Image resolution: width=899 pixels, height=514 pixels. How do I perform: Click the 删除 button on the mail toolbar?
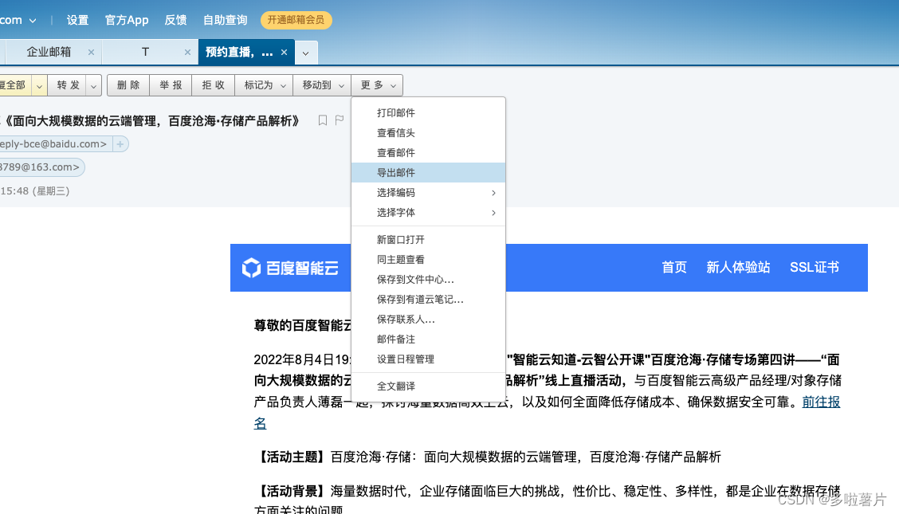(x=128, y=84)
